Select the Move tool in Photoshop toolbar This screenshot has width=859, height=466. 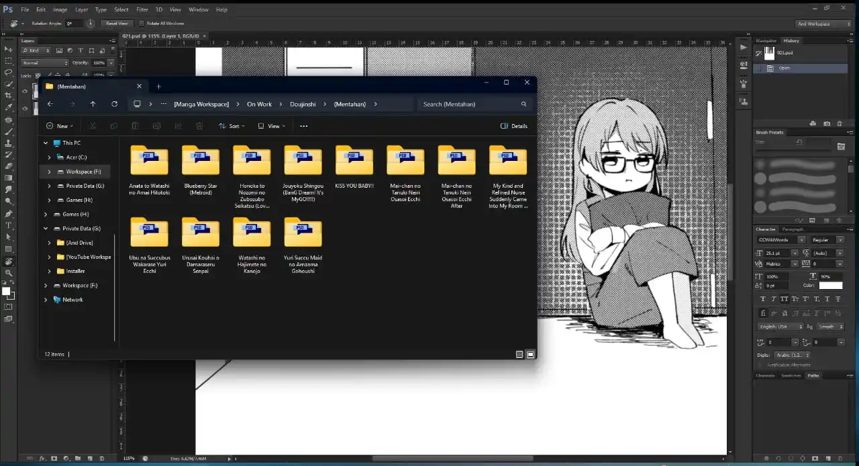[x=9, y=49]
